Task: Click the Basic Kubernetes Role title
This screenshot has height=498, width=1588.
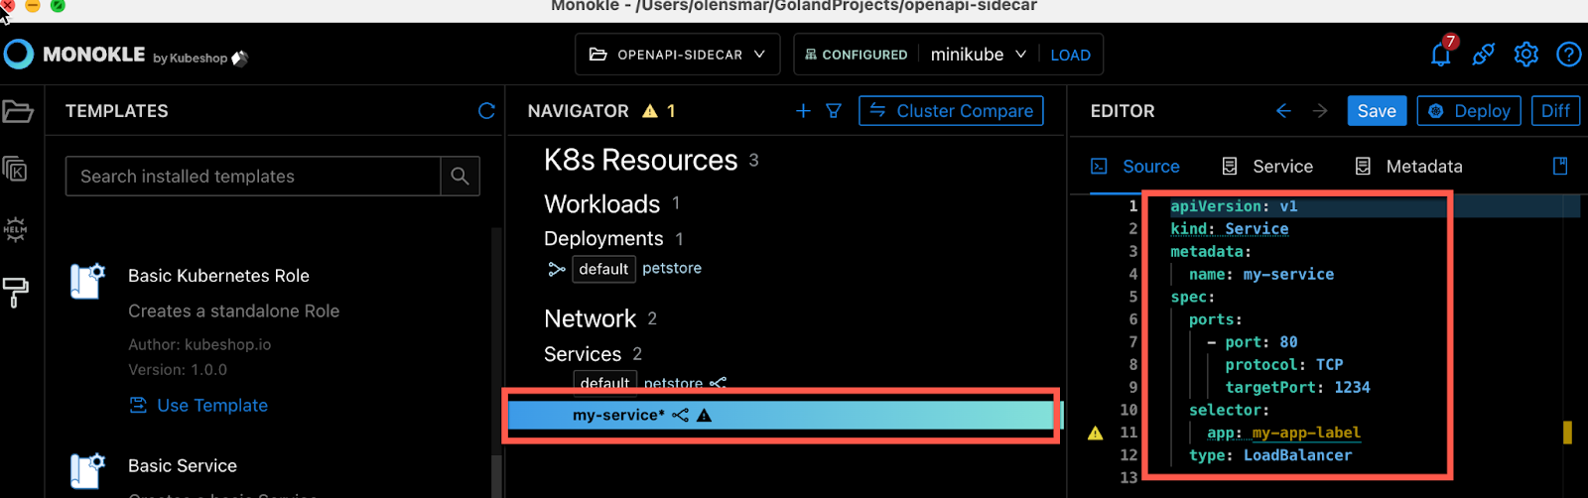Action: click(218, 276)
